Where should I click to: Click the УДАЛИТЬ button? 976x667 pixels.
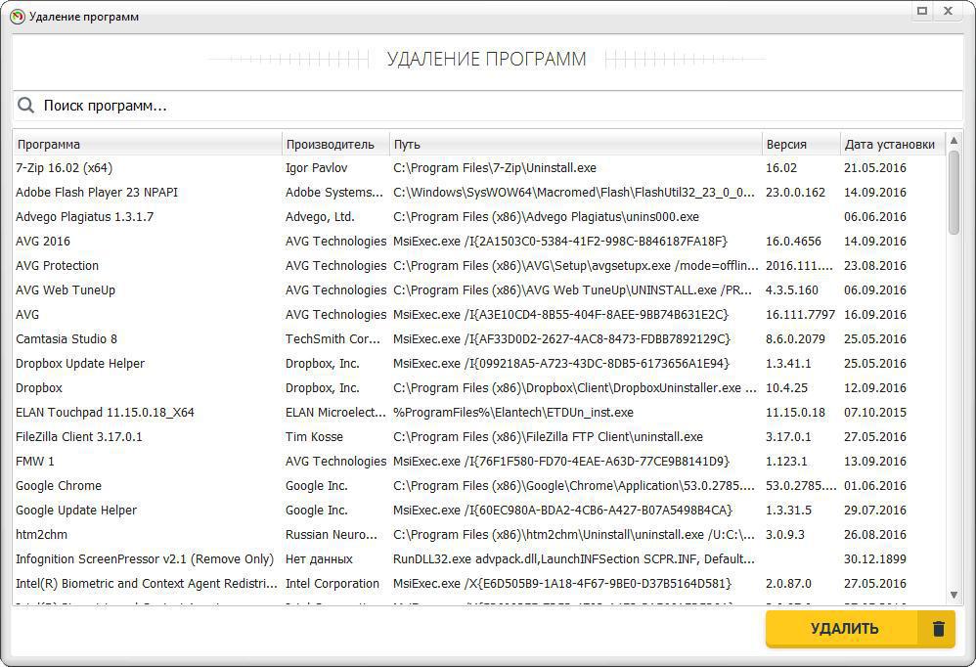pos(861,629)
